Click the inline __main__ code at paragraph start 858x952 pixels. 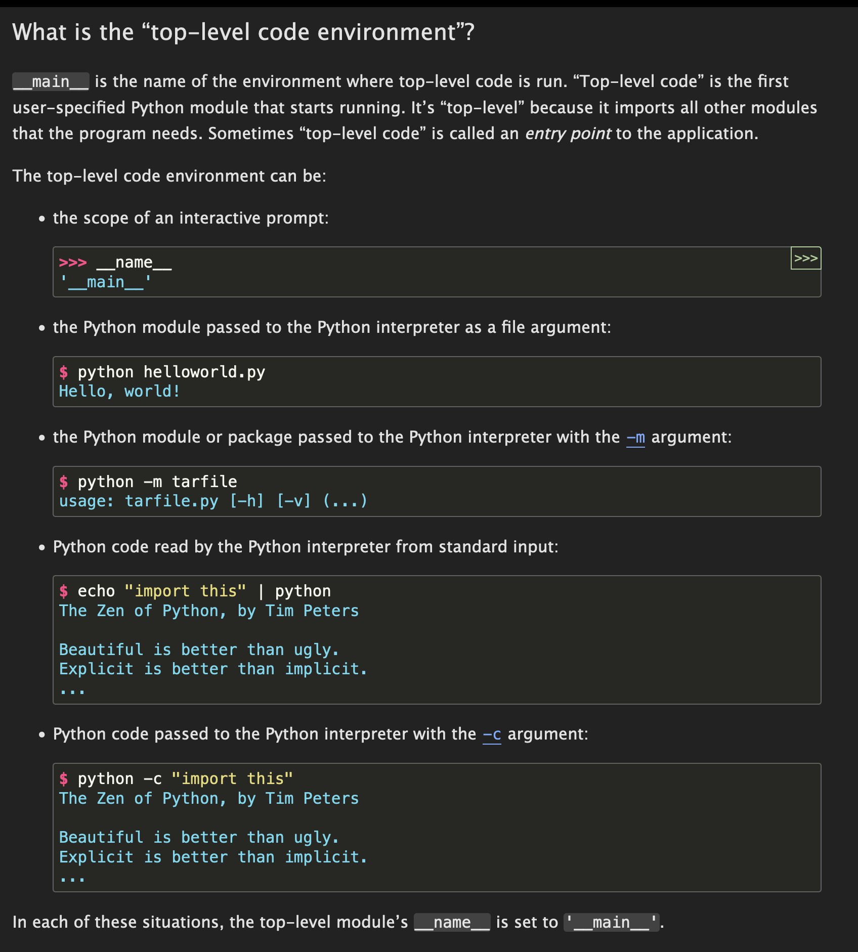pyautogui.click(x=51, y=81)
